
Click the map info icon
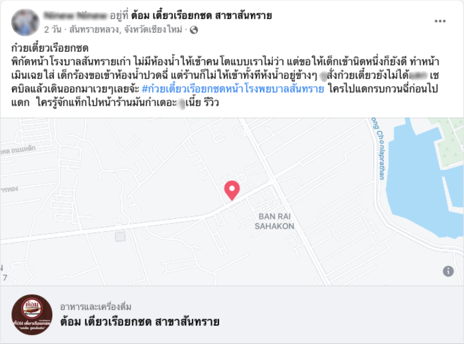(x=448, y=271)
